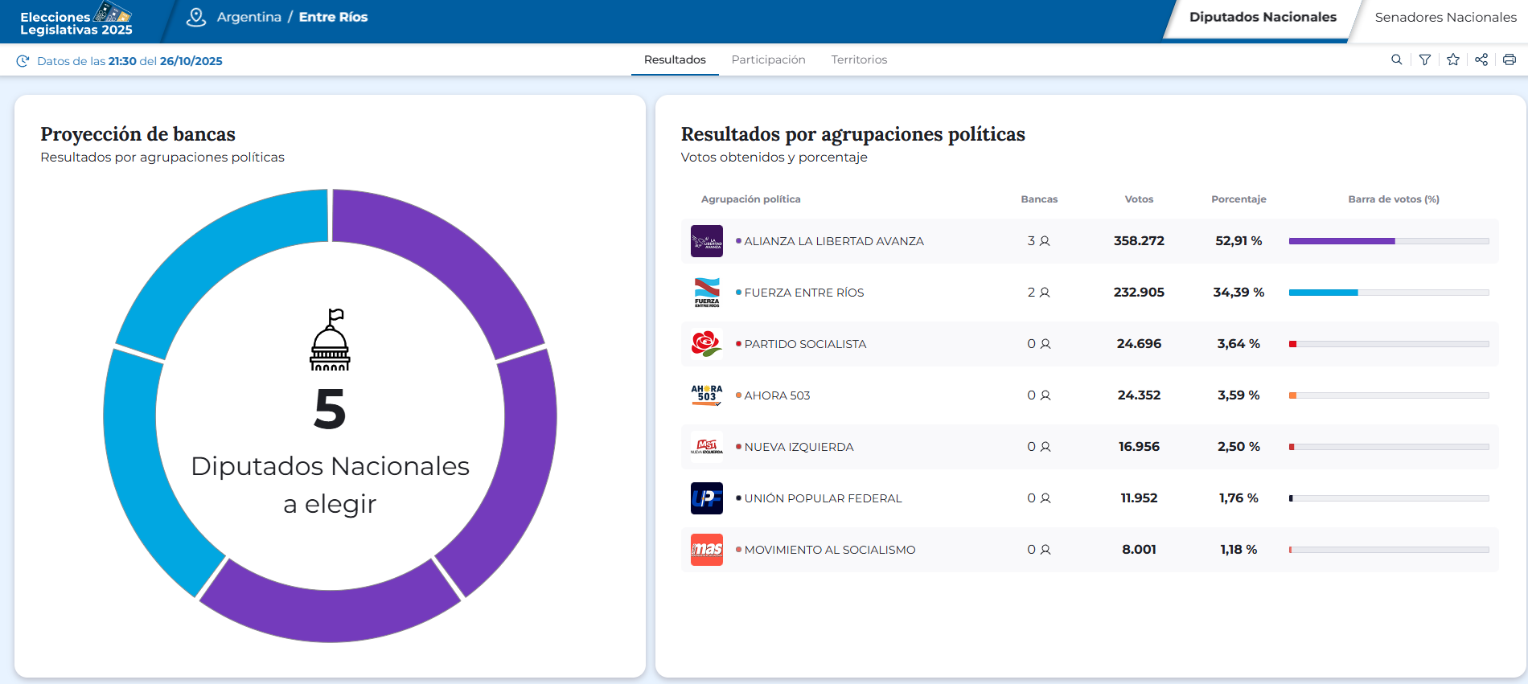This screenshot has width=1528, height=684.
Task: Click the share icon
Action: click(1481, 59)
